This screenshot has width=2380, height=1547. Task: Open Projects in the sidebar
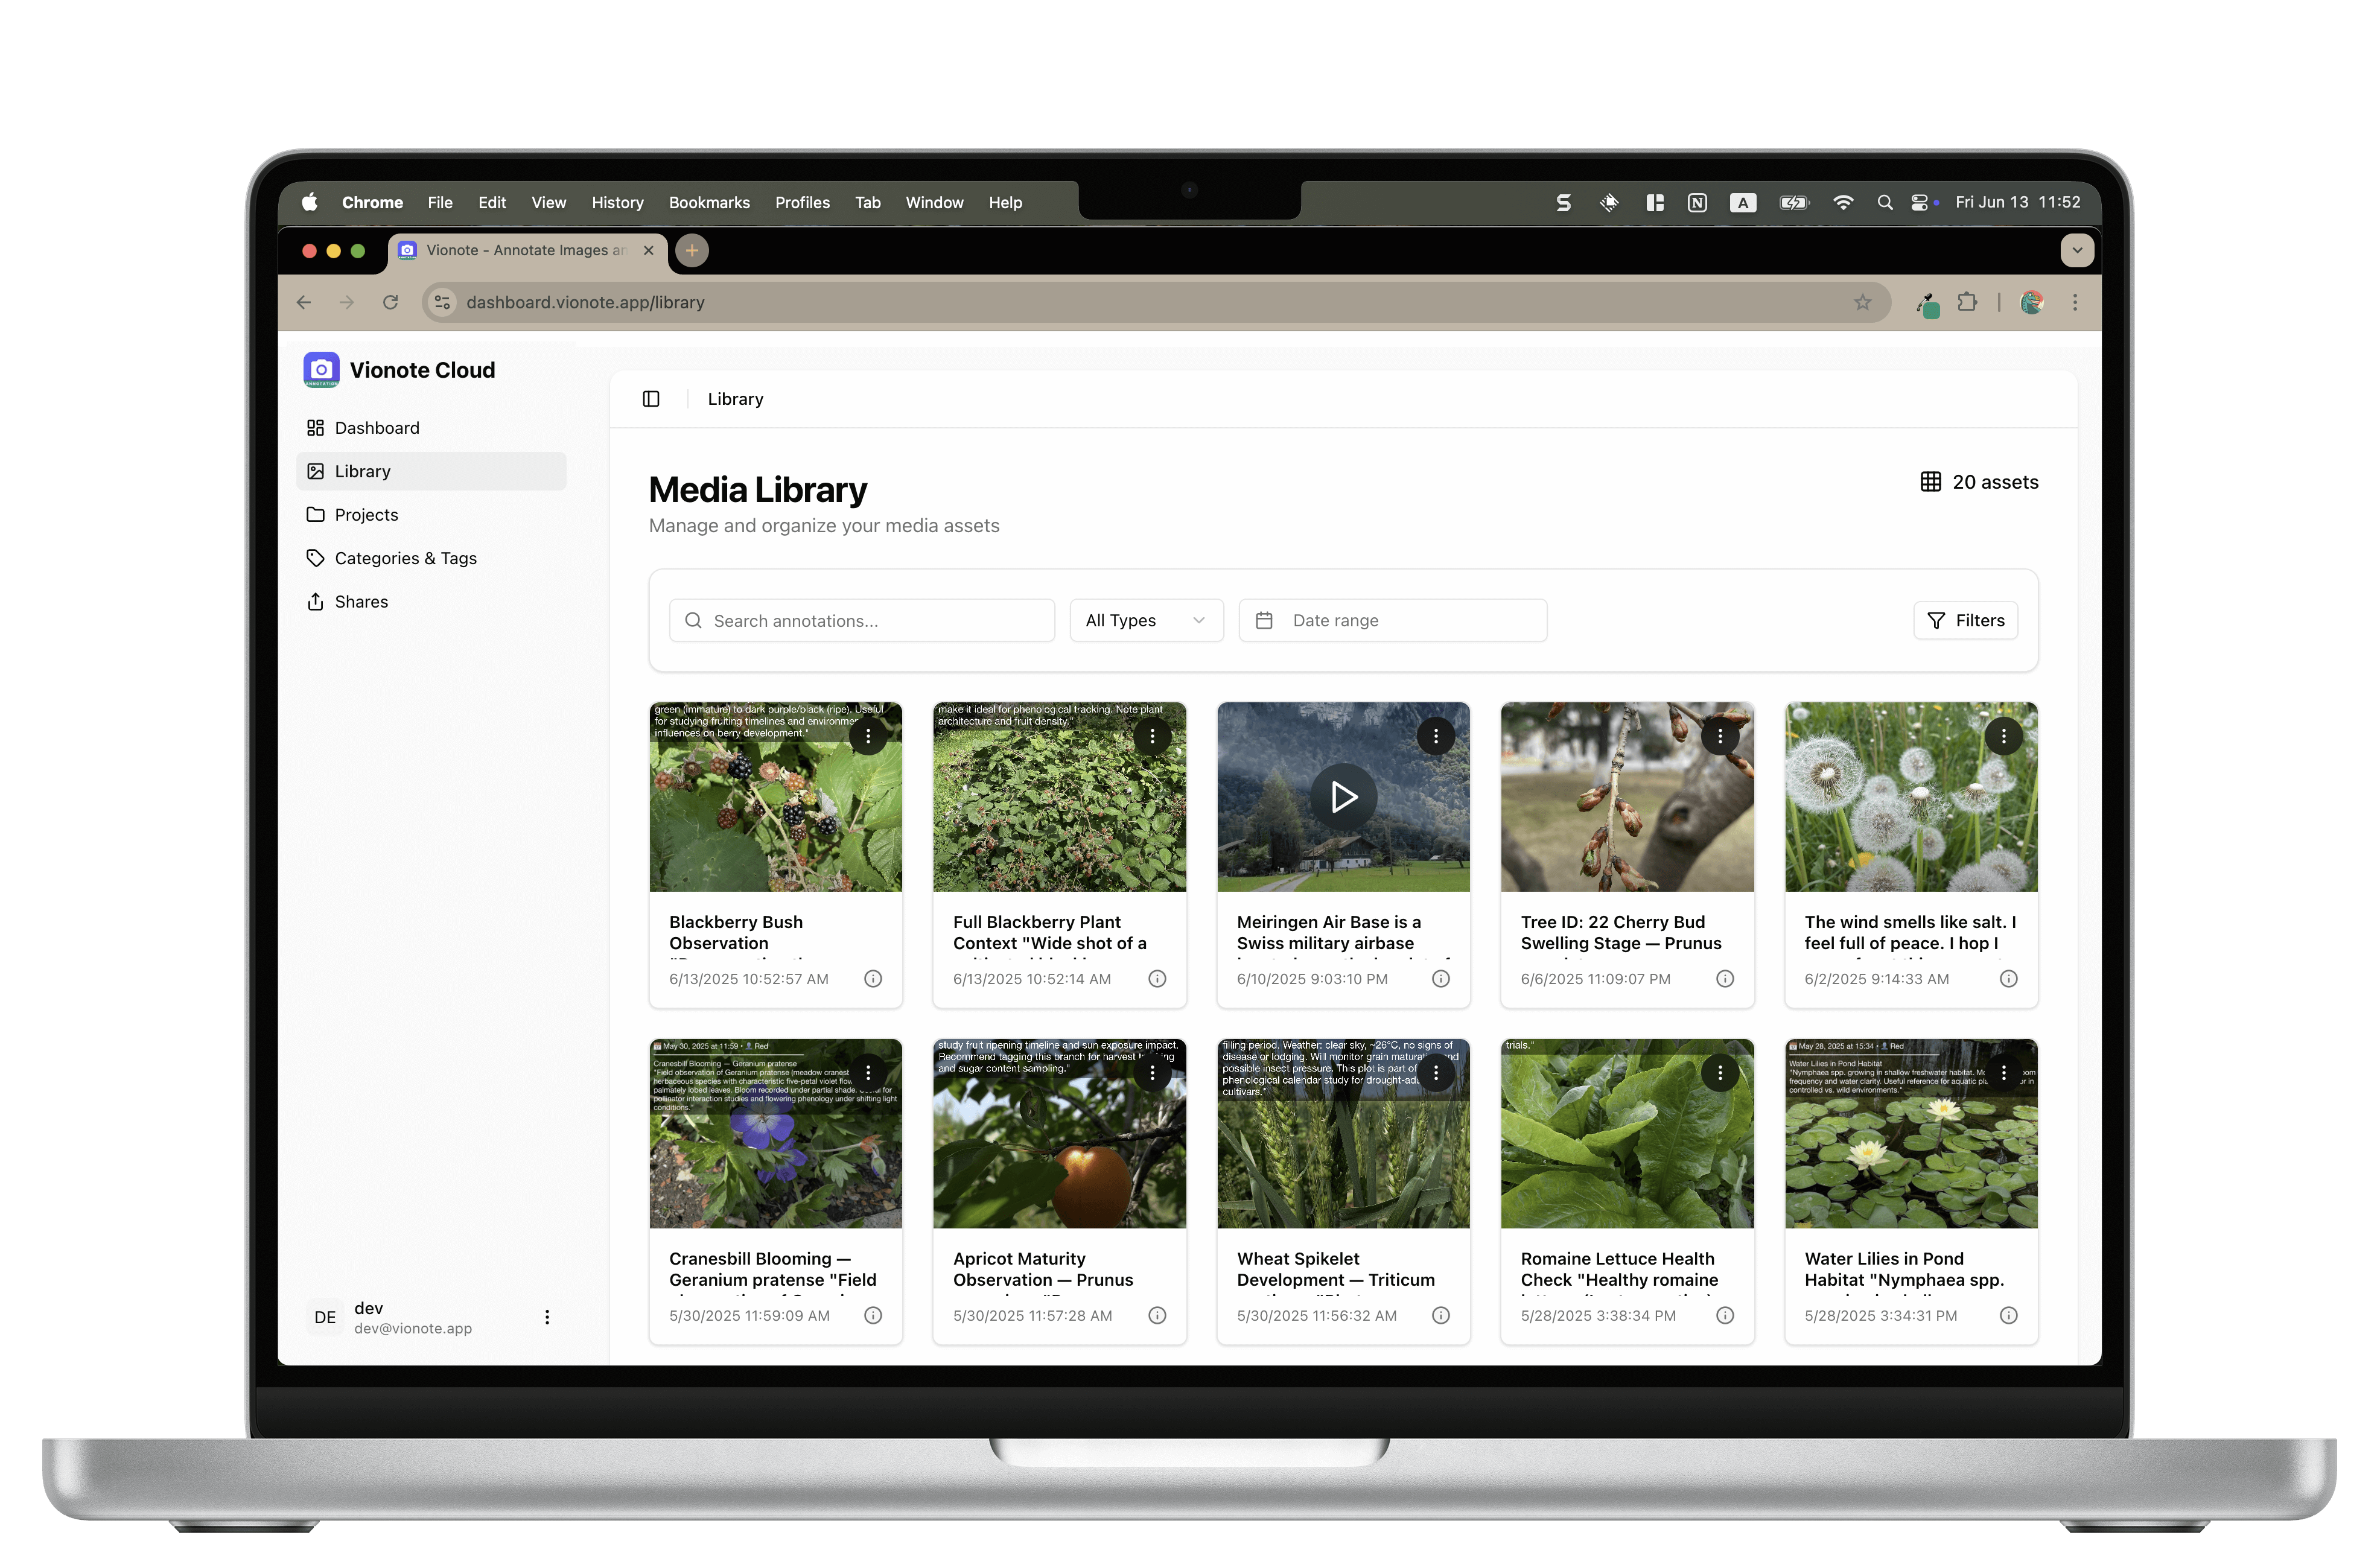click(x=431, y=515)
